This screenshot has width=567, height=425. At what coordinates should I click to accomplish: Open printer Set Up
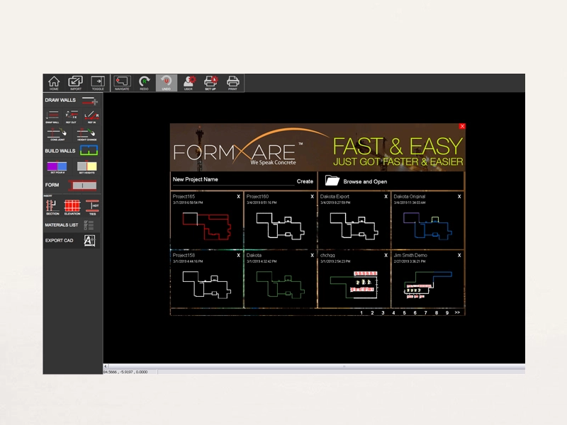click(x=210, y=83)
